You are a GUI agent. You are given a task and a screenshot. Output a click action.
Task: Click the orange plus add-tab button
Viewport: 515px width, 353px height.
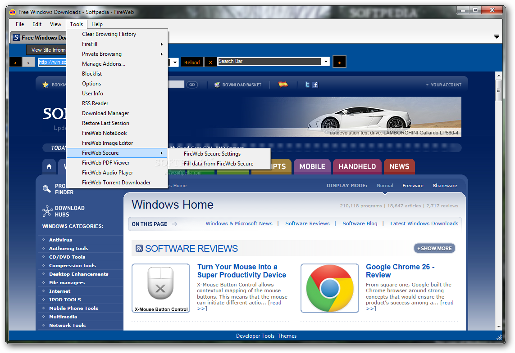[339, 62]
